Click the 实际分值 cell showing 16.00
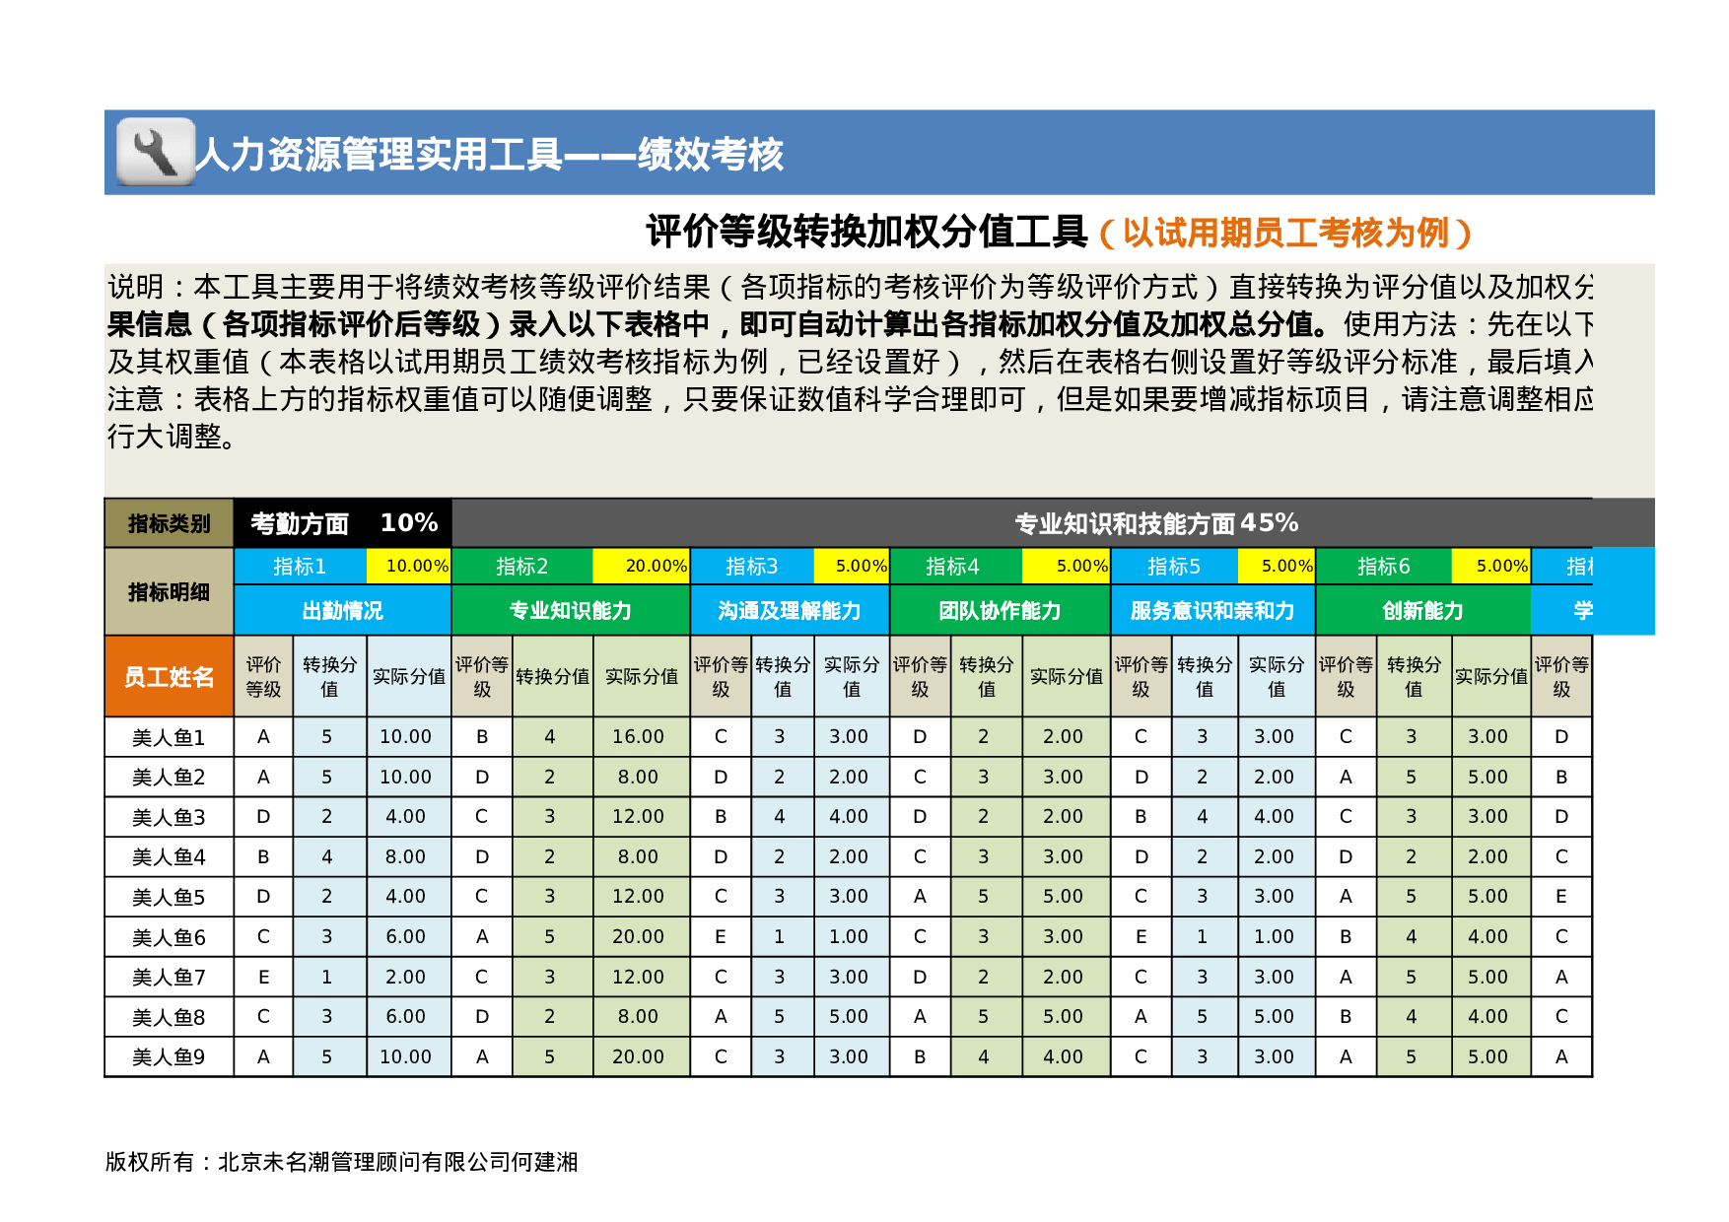This screenshot has width=1729, height=1222. click(x=640, y=736)
